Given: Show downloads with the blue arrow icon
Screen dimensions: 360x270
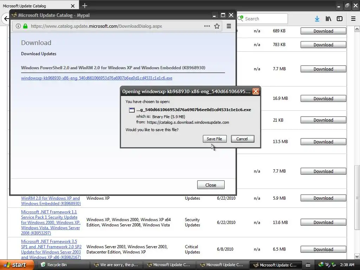Looking at the screenshot, I should (317, 19).
